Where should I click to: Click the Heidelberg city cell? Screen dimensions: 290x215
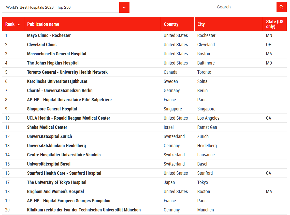(207, 146)
